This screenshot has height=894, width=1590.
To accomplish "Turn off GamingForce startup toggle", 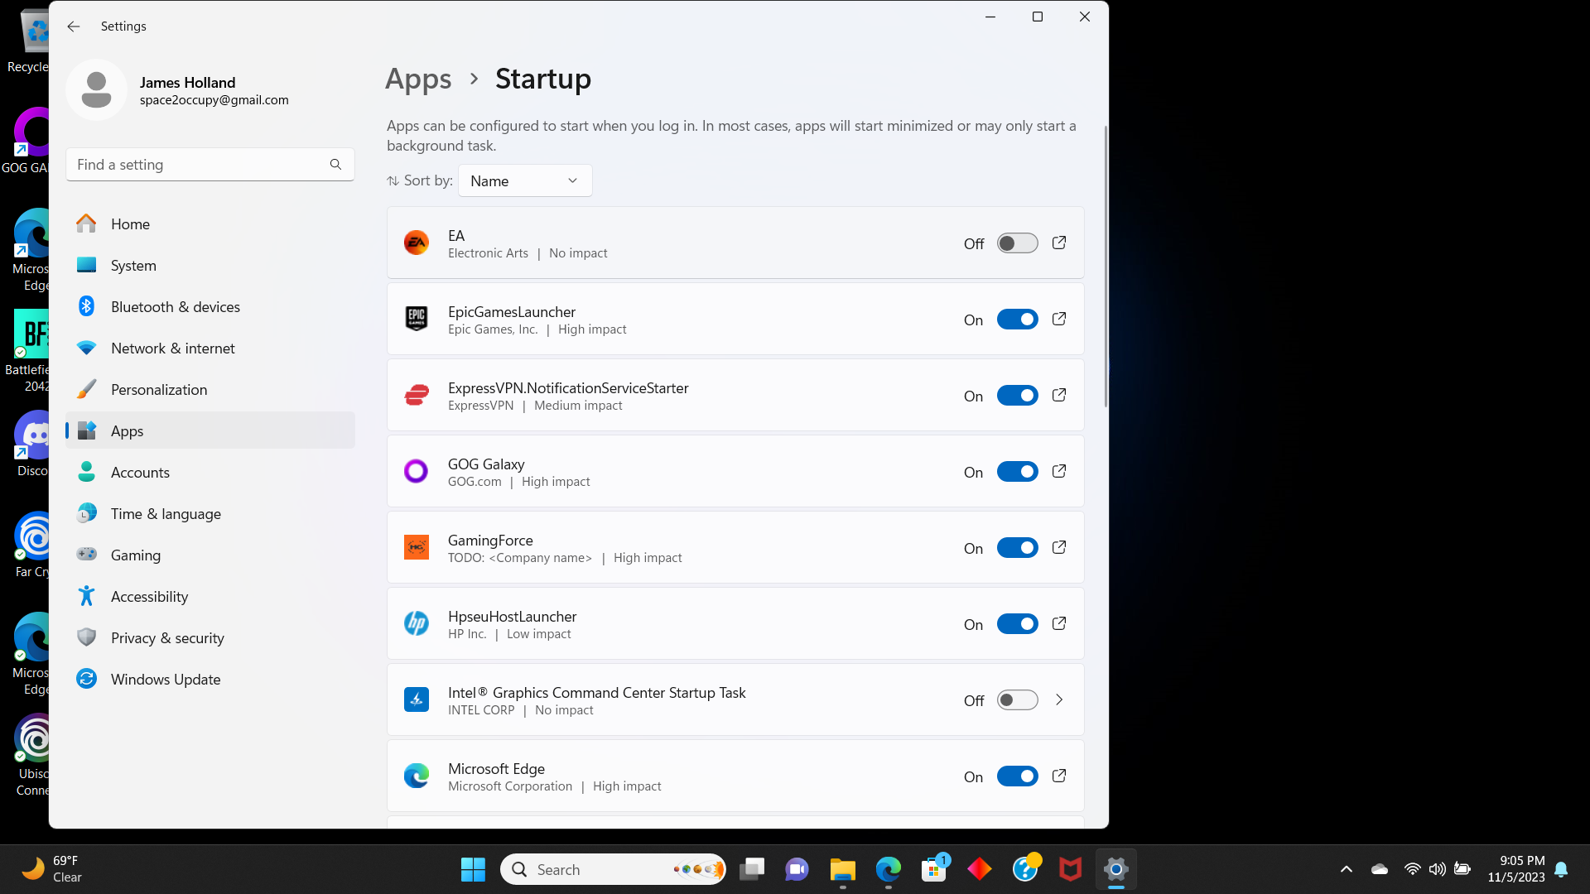I will (x=1017, y=548).
